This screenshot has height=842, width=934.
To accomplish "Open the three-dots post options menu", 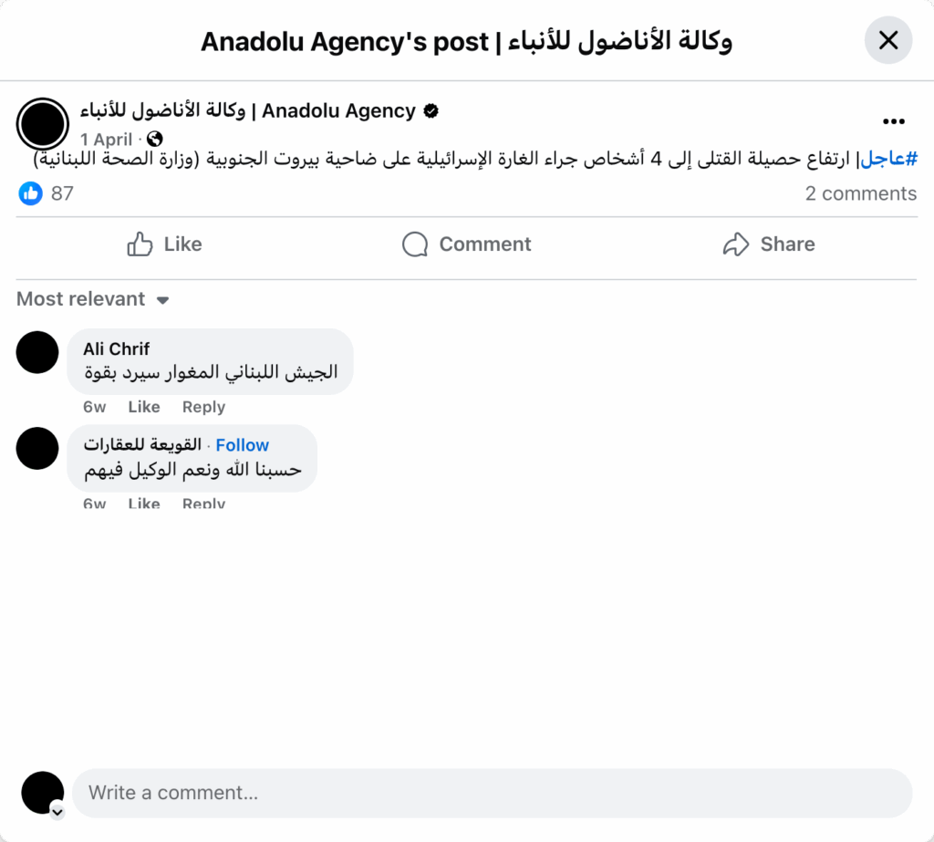I will (x=893, y=121).
